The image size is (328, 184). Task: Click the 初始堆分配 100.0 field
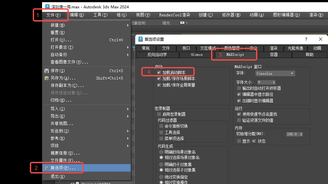(293, 134)
